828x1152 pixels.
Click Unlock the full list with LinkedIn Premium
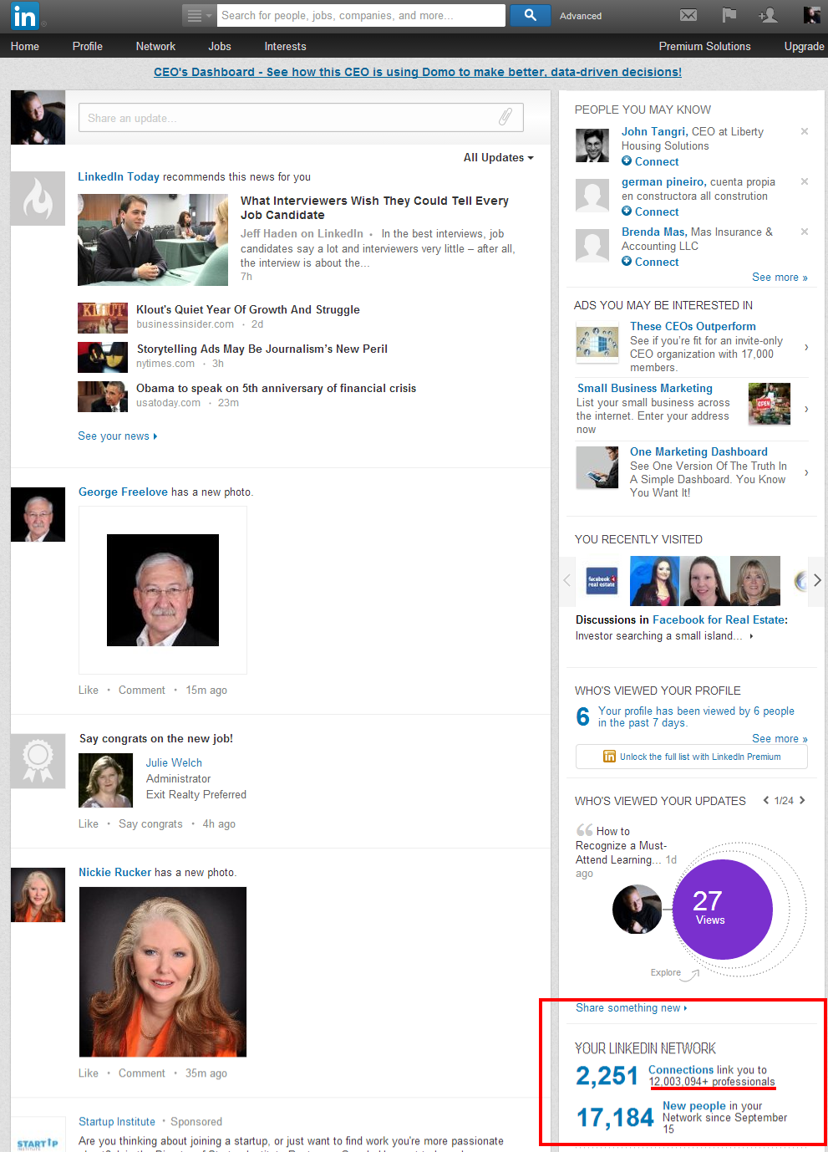692,757
